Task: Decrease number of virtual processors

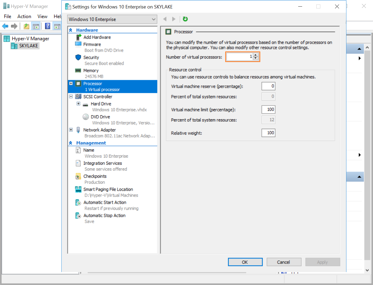Action: 256,58
